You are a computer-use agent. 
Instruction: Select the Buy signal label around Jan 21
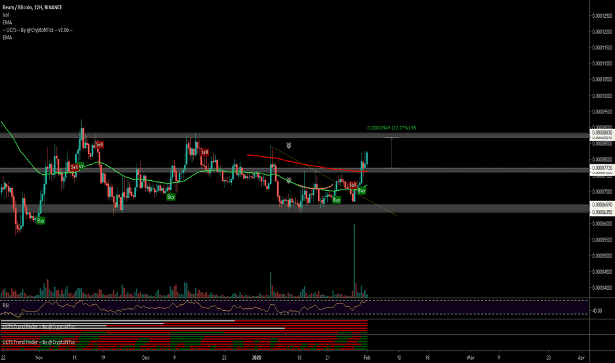coord(337,200)
